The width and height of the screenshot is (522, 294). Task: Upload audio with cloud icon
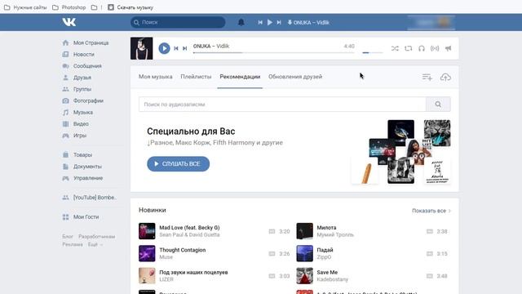[445, 77]
